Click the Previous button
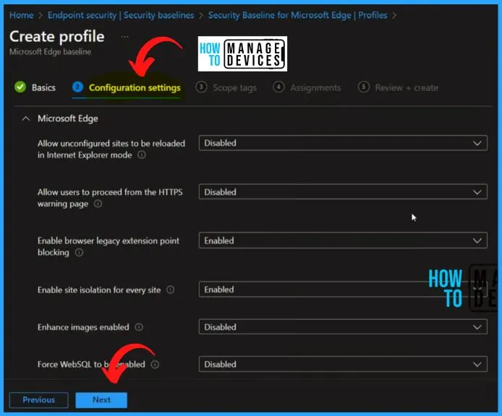Screen dimensions: 502x416 point(39,400)
